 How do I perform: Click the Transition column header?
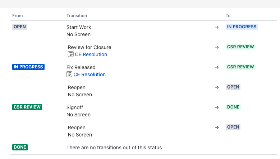pyautogui.click(x=77, y=16)
